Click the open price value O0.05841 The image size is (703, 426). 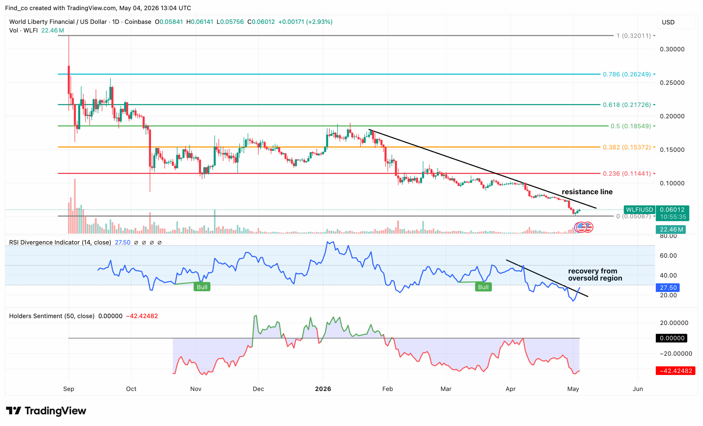coord(169,22)
